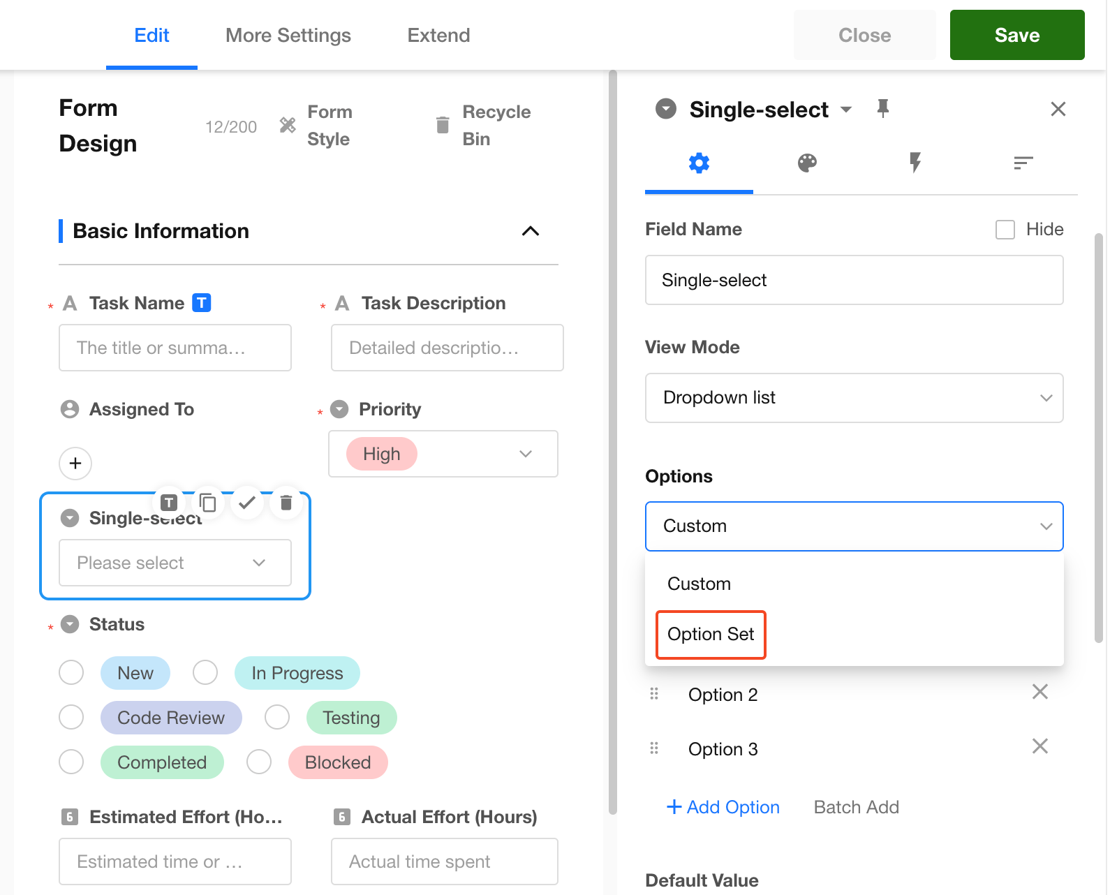Open the View Mode dropdown list
This screenshot has width=1110, height=895.
853,398
